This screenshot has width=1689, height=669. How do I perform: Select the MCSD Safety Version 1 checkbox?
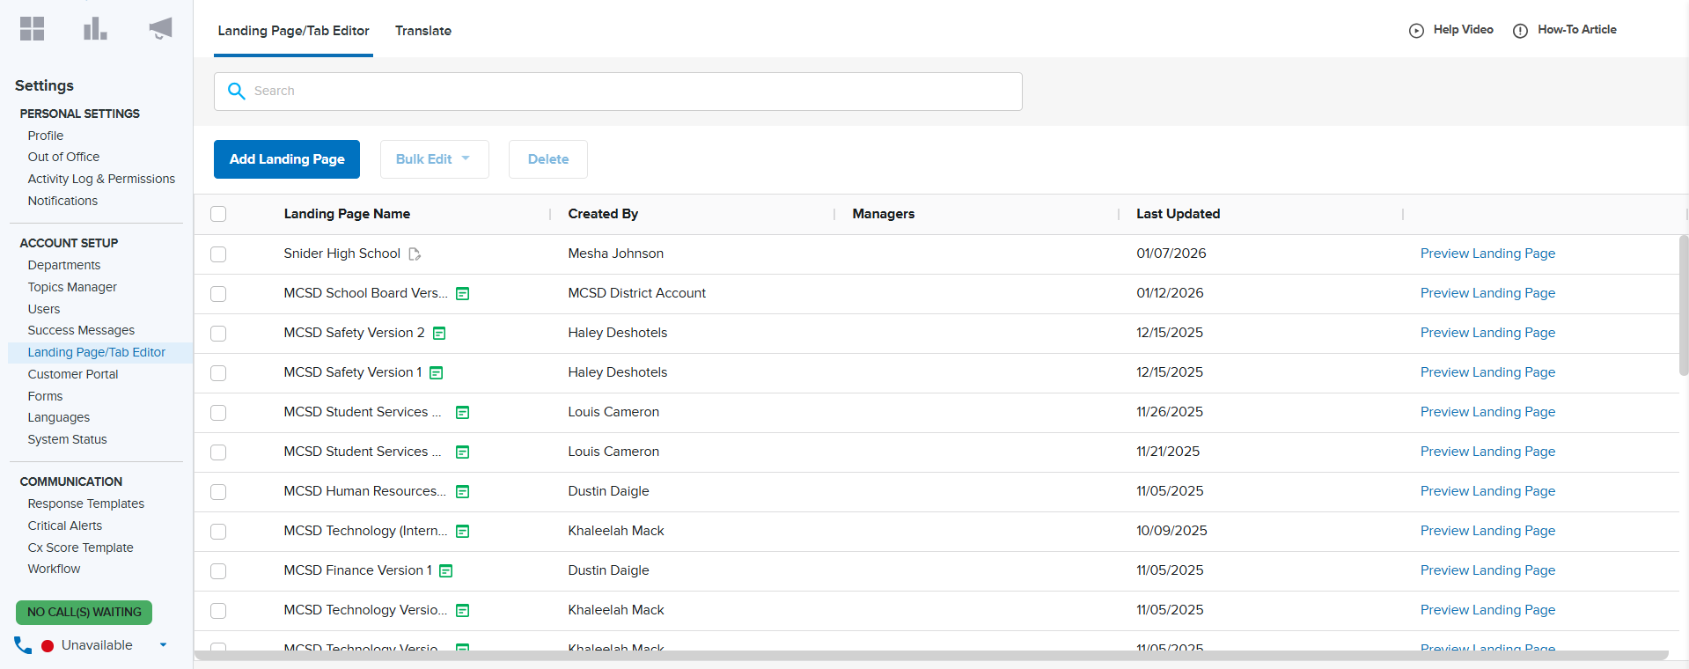point(218,373)
